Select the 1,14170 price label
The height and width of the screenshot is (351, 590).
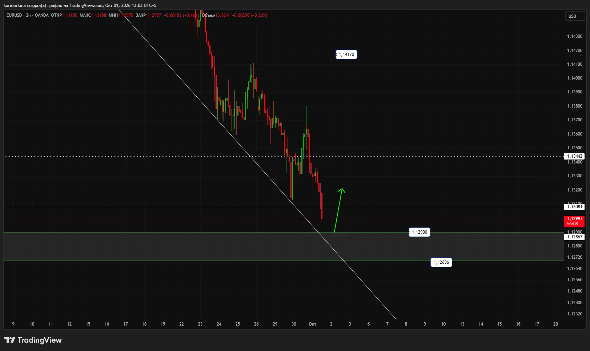[346, 55]
